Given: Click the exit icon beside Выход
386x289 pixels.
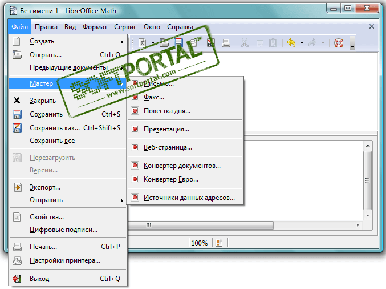Looking at the screenshot, I should 17,279.
